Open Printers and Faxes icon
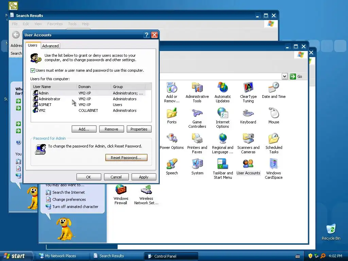Screen dimensions: 348x261 point(197,143)
